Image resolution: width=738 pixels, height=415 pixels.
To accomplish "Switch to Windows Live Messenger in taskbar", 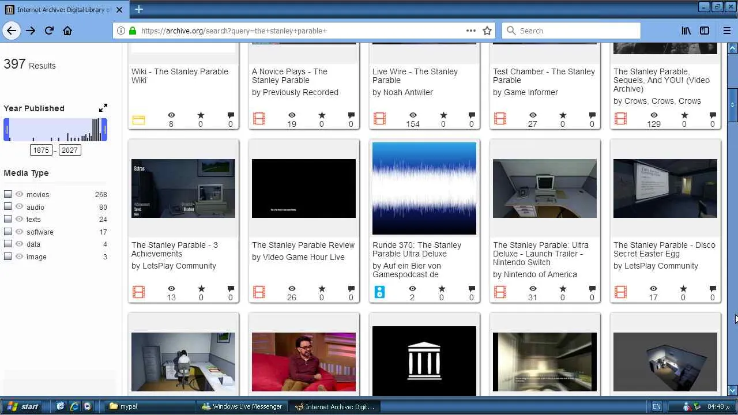I will point(242,406).
